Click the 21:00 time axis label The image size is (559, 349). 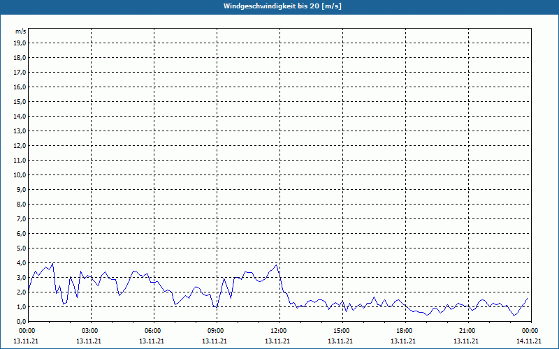[467, 331]
